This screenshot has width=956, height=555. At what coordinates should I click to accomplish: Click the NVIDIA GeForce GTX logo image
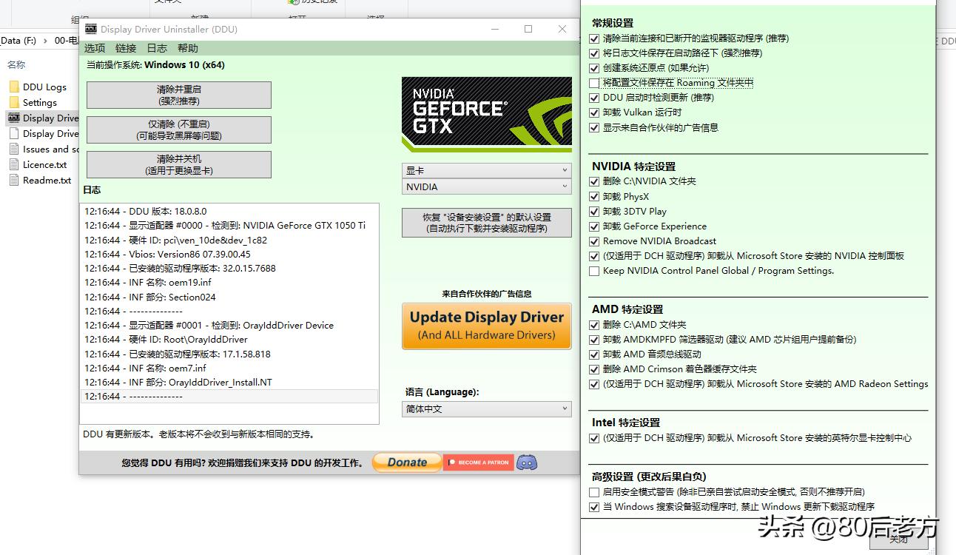click(486, 115)
